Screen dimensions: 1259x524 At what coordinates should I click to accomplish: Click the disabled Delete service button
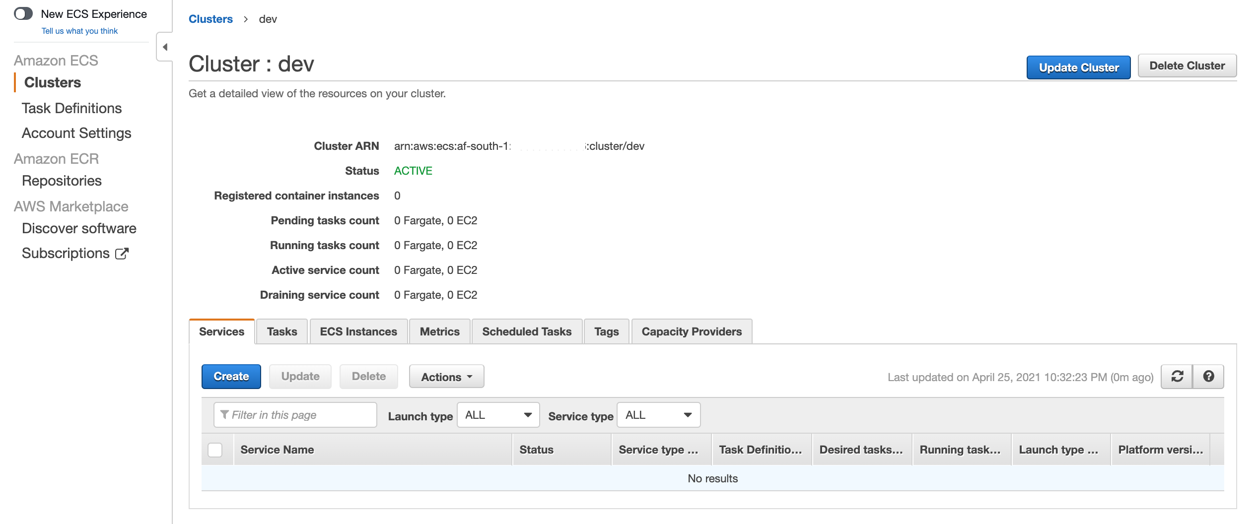(369, 377)
